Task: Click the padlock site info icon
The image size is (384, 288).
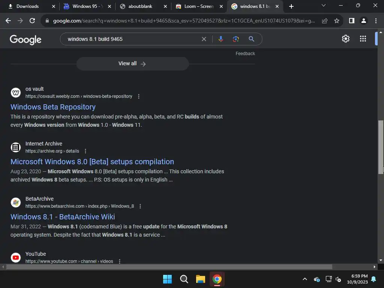Action: point(47,21)
